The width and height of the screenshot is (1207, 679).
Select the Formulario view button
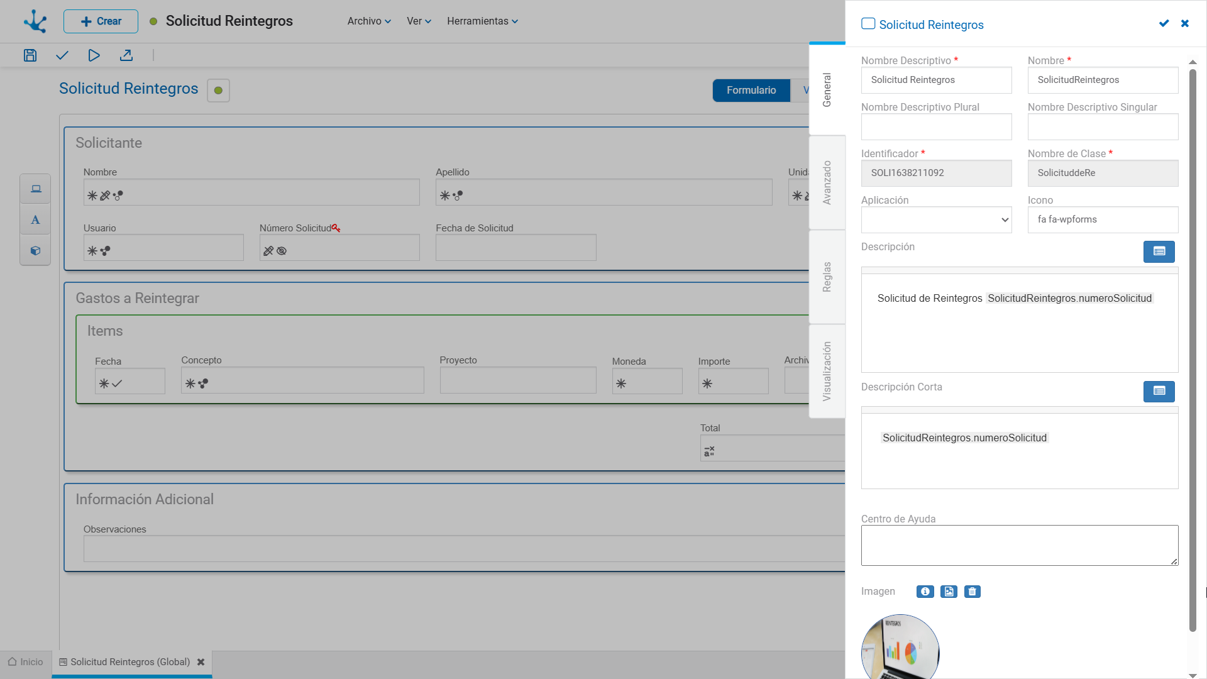tap(751, 91)
